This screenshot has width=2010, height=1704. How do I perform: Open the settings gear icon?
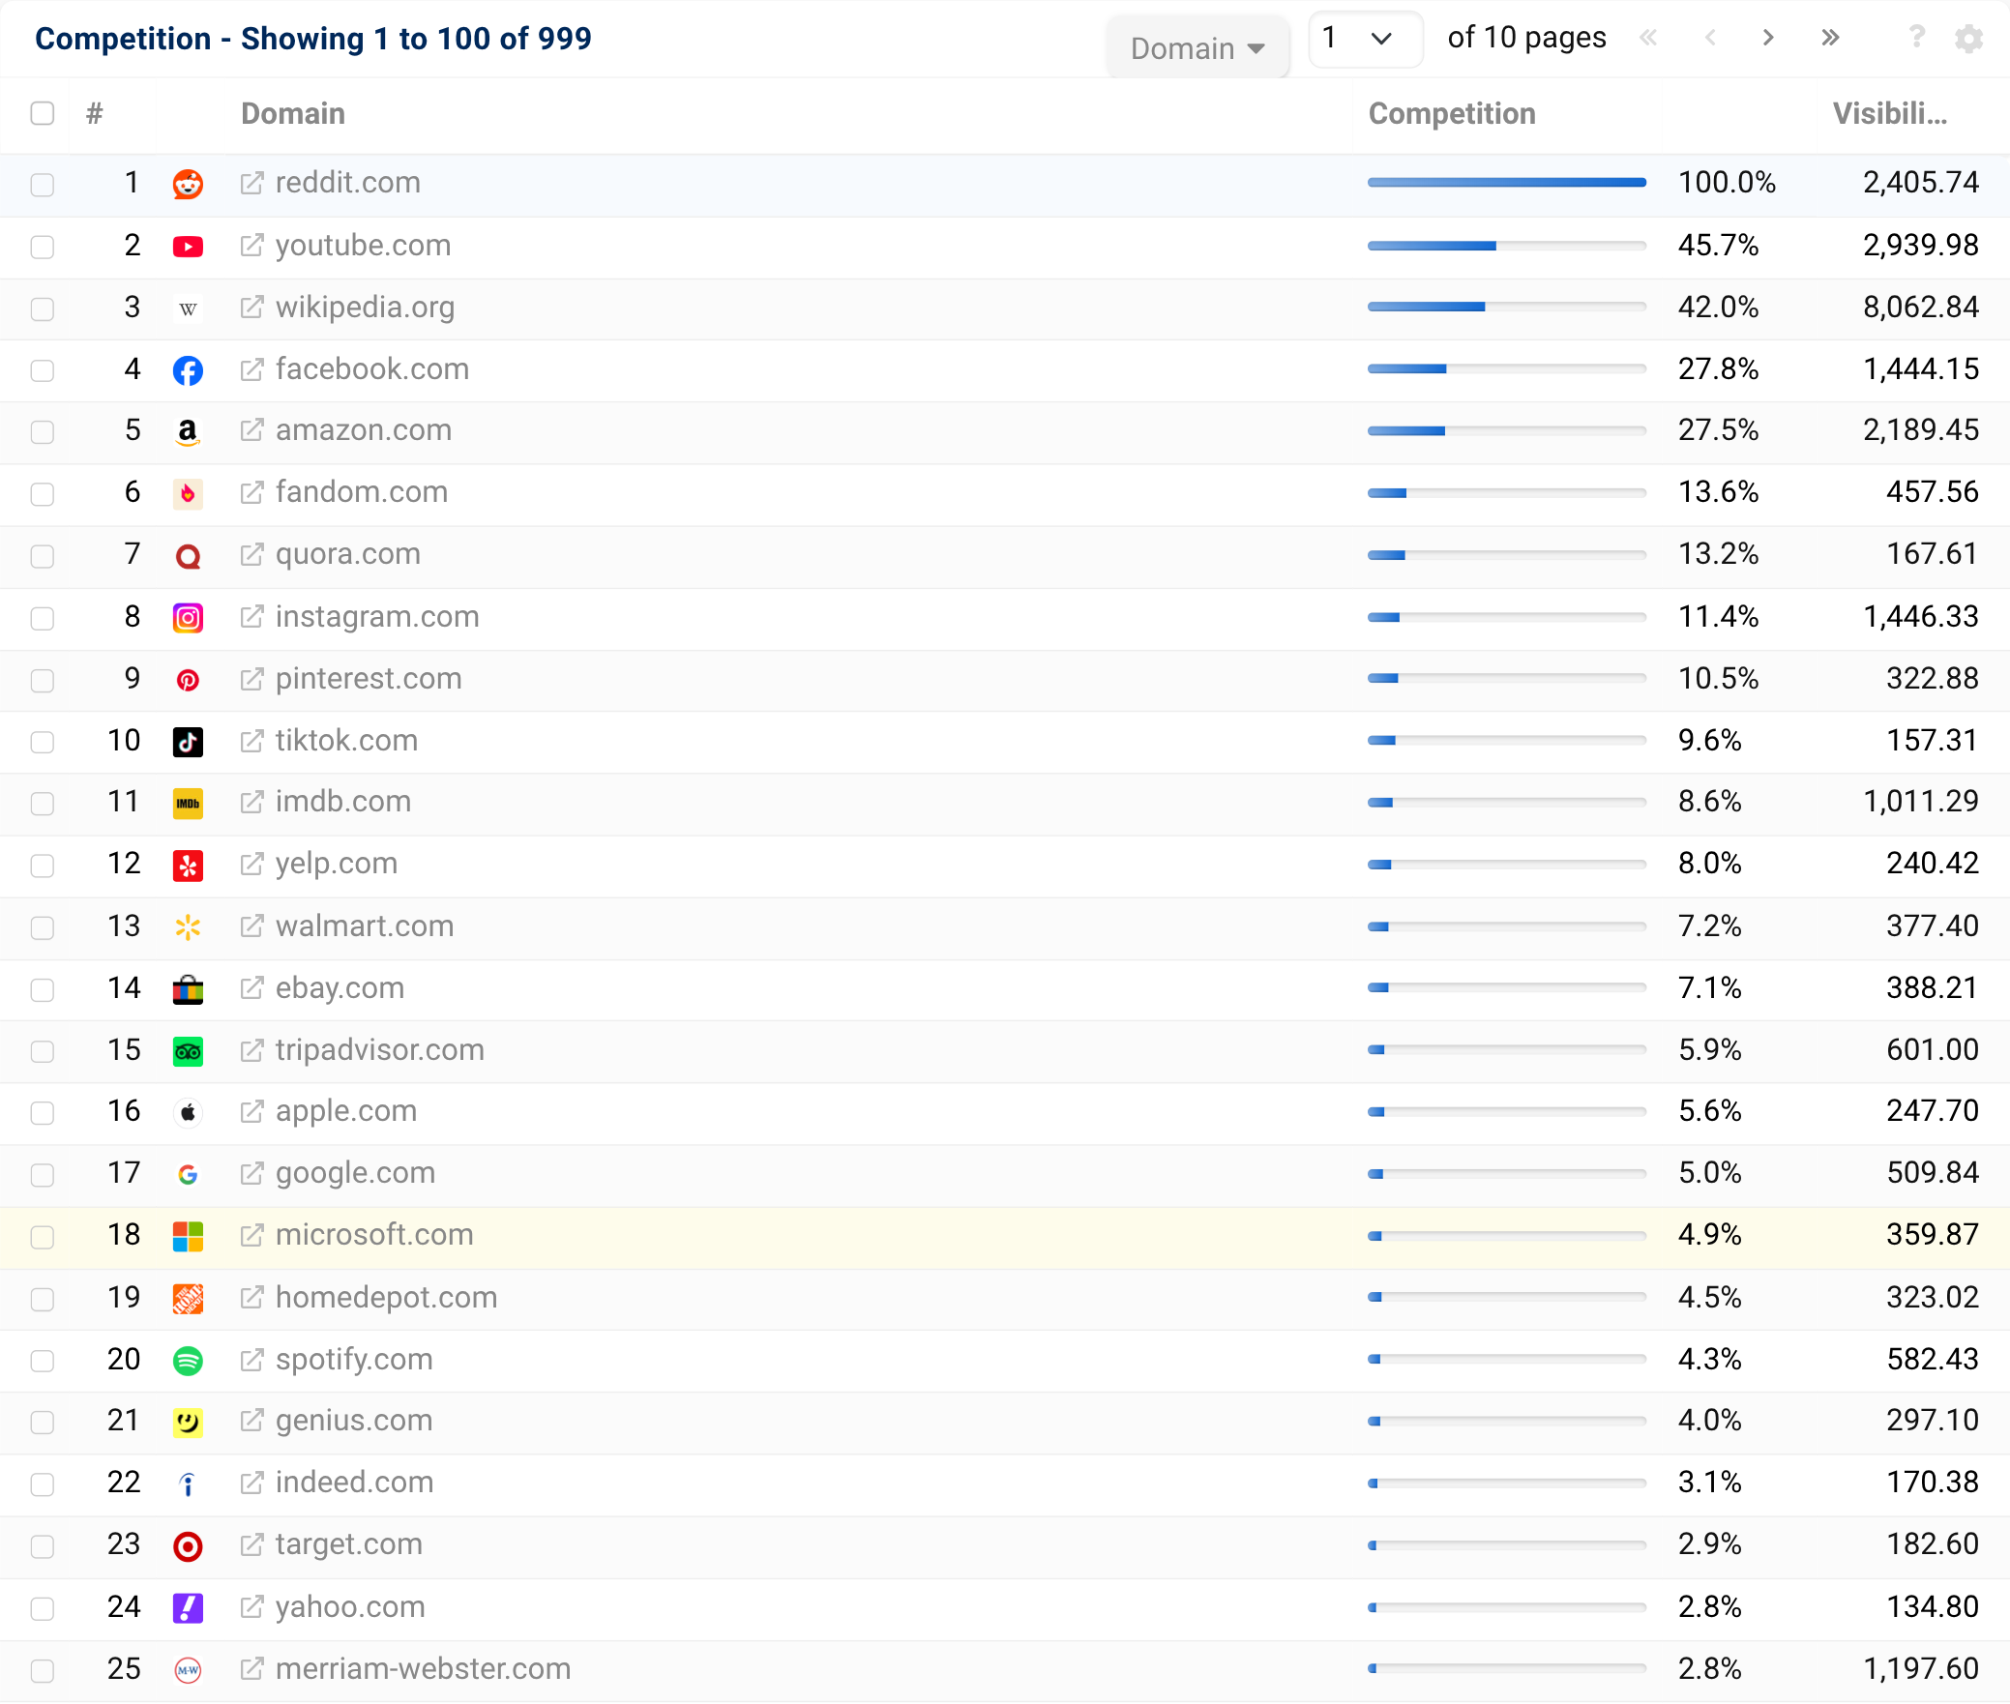(x=1969, y=39)
